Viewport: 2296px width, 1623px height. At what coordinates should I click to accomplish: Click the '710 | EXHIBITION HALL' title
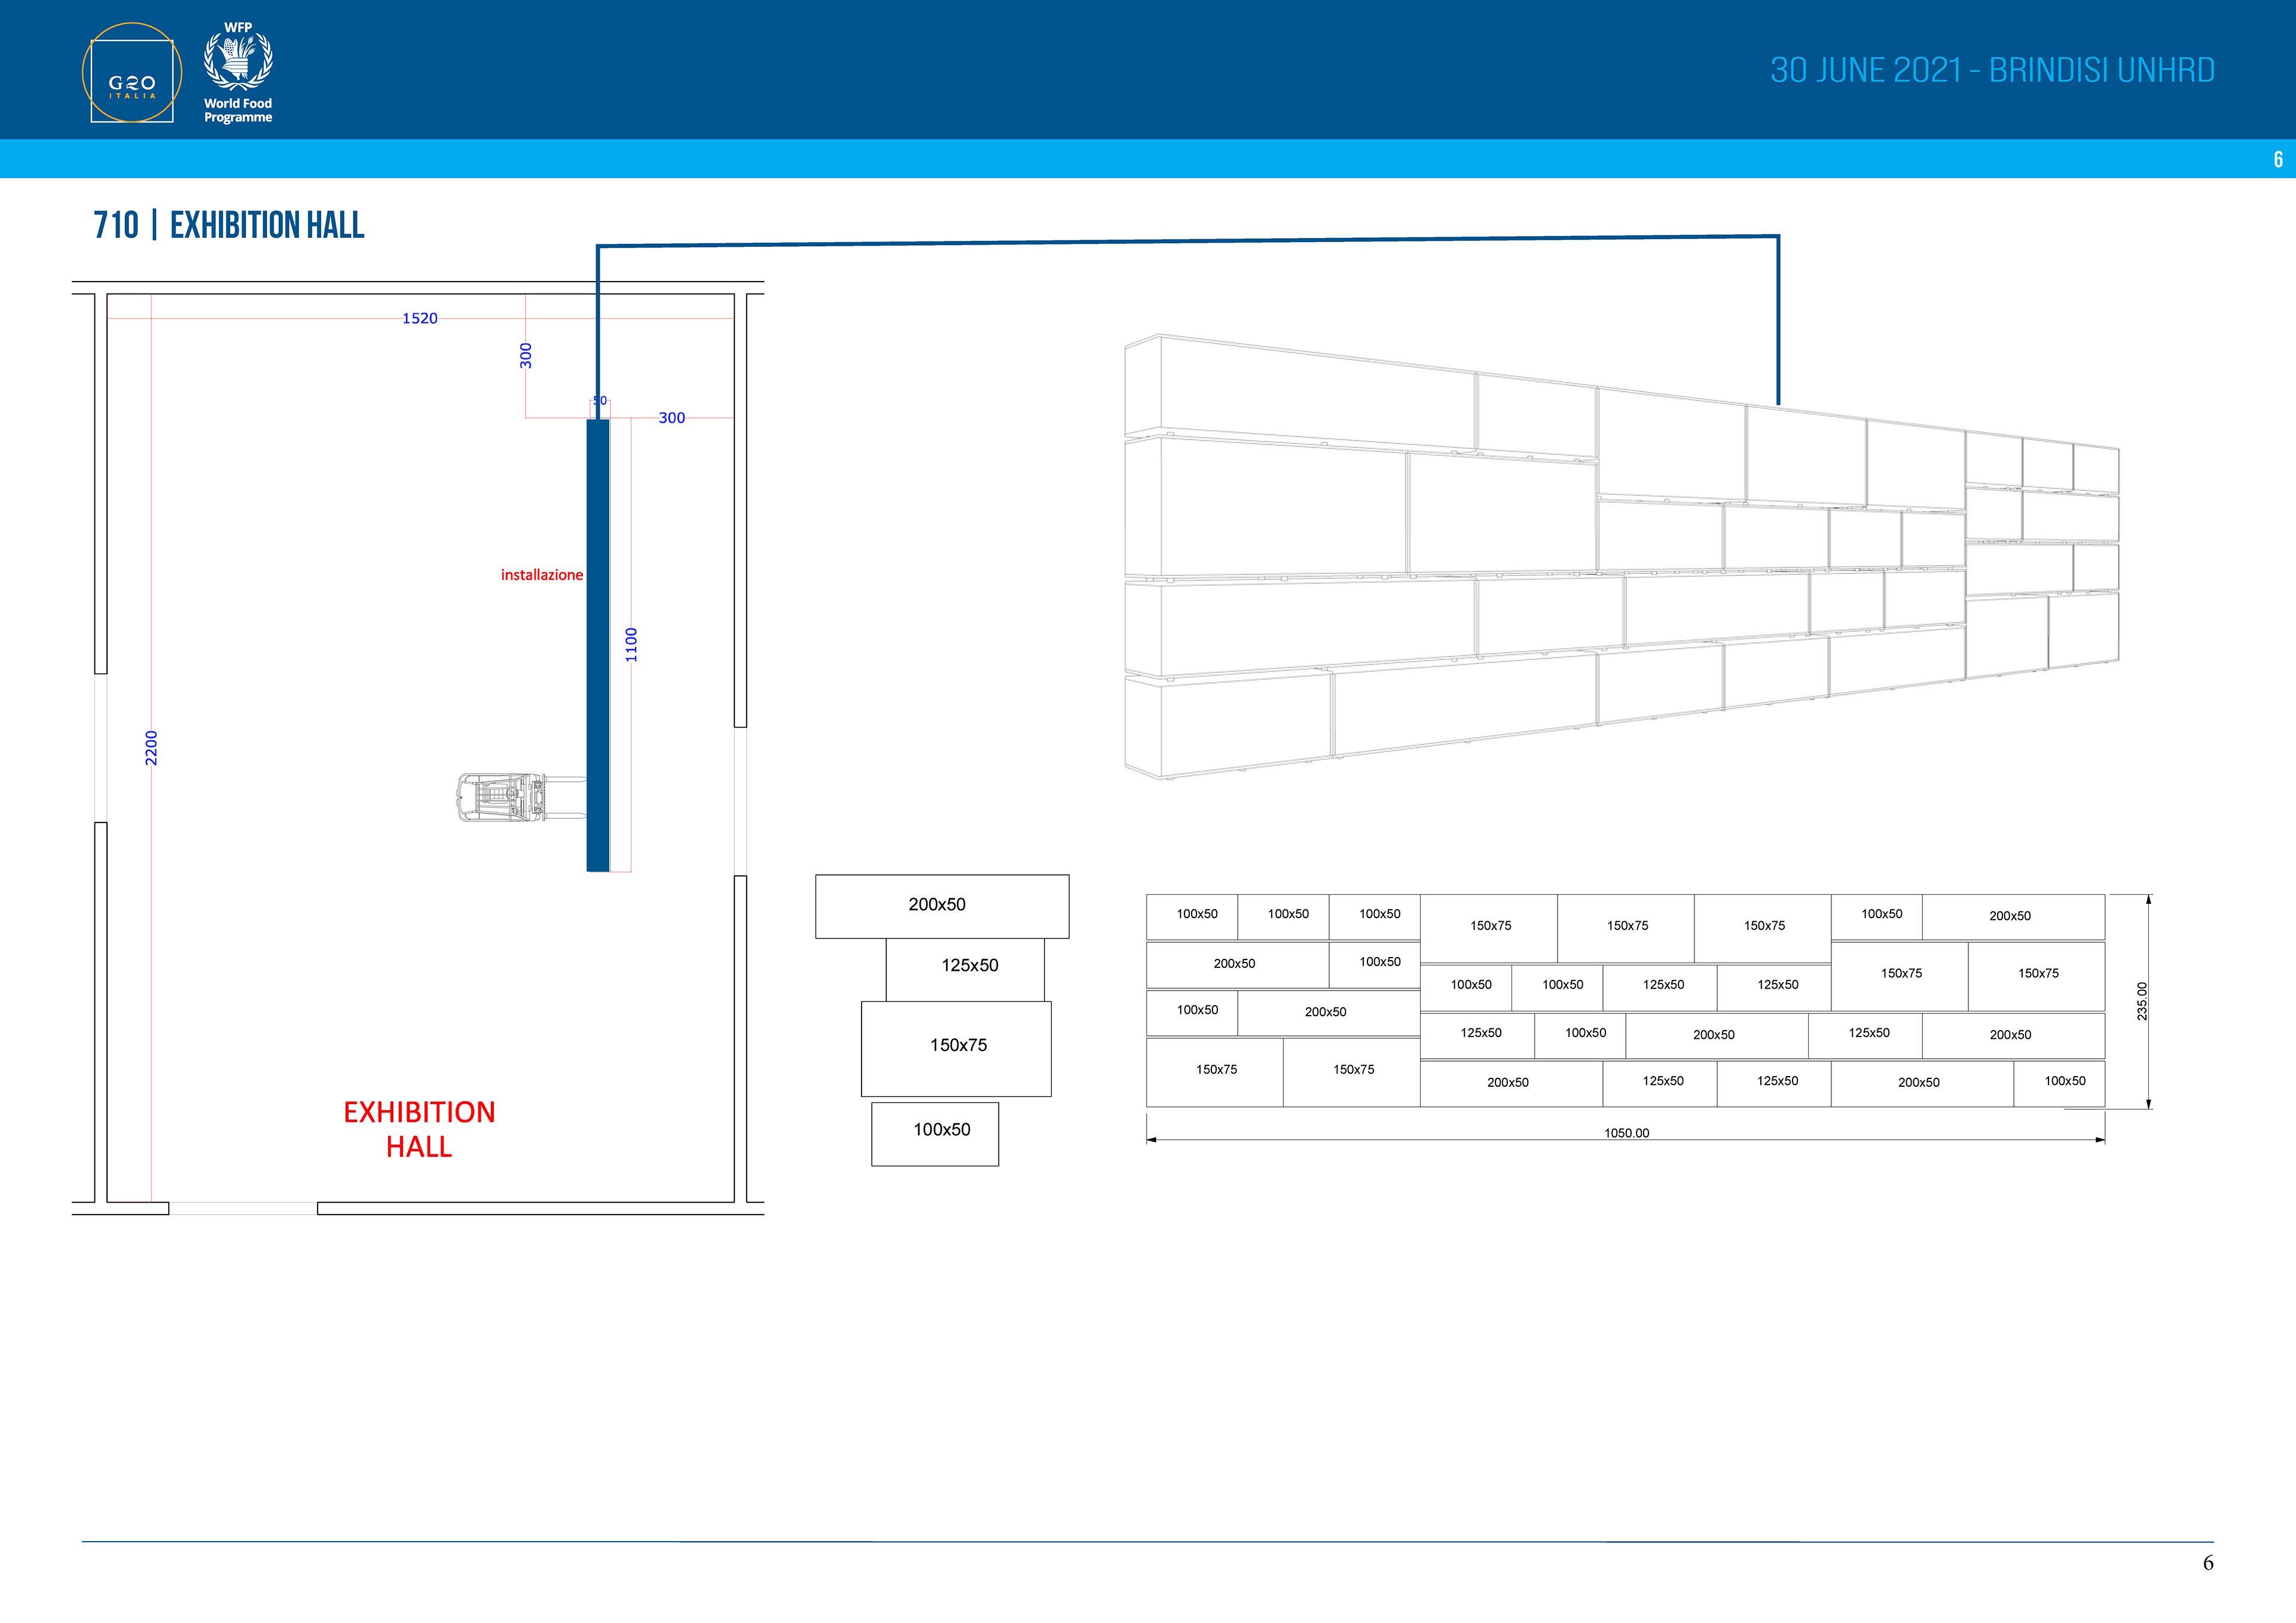click(x=229, y=225)
